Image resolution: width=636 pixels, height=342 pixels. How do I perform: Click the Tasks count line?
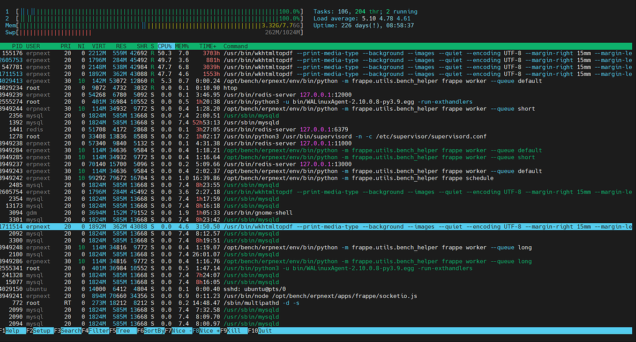(x=365, y=12)
